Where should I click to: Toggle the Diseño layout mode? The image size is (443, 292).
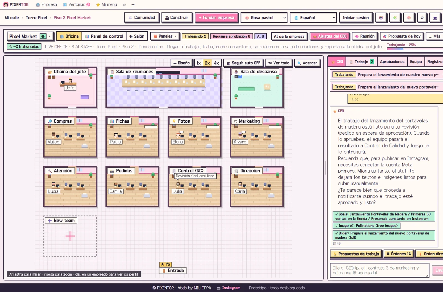coord(182,63)
